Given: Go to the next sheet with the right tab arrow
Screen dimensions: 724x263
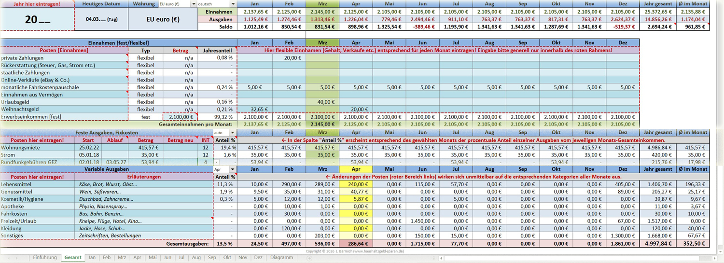Looking at the screenshot, I should 17,258.
